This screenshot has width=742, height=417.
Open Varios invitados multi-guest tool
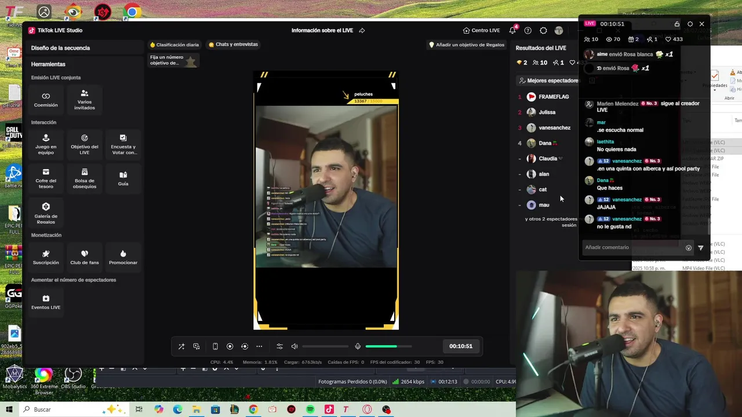click(x=85, y=100)
